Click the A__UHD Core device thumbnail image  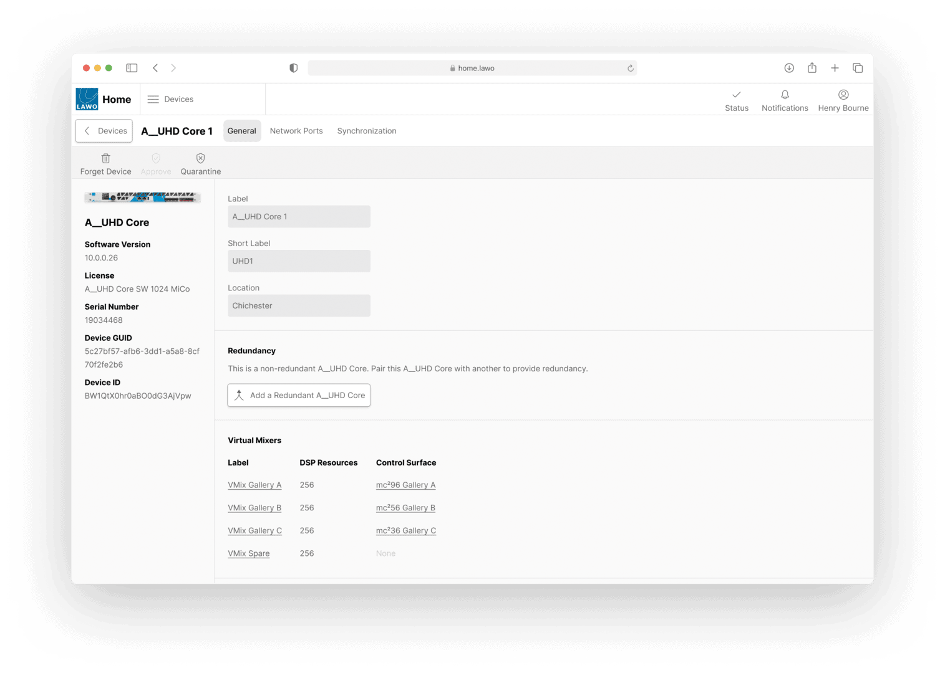click(x=143, y=197)
